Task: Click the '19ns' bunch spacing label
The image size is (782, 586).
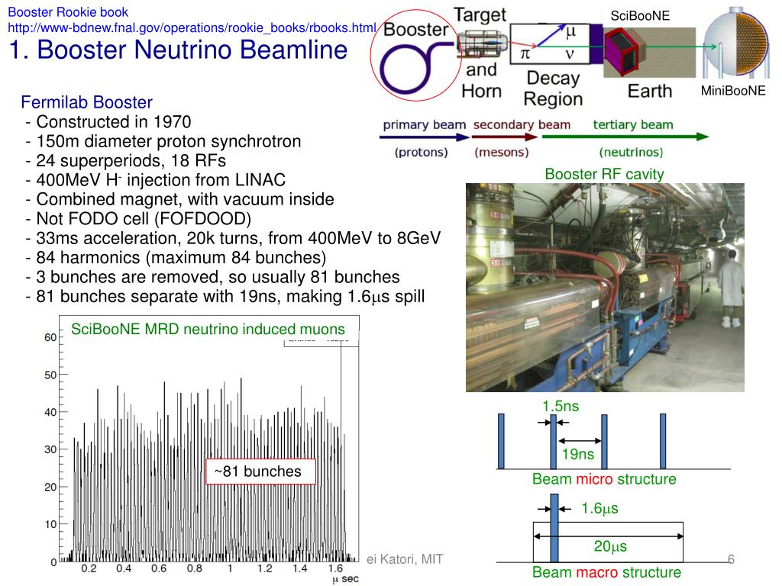Action: tap(578, 455)
